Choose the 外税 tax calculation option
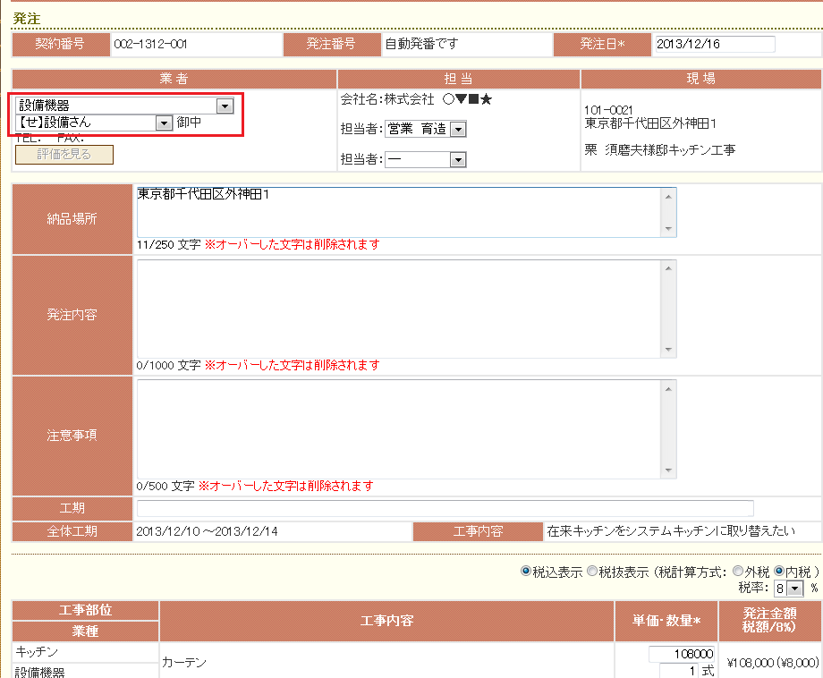The image size is (823, 678). coord(737,572)
